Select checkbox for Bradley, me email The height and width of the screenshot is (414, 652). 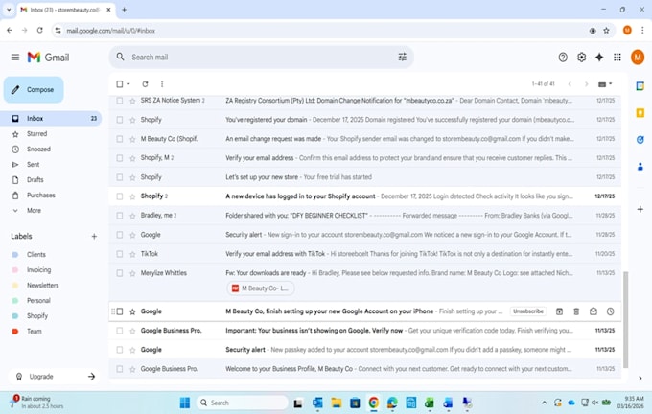pos(120,216)
